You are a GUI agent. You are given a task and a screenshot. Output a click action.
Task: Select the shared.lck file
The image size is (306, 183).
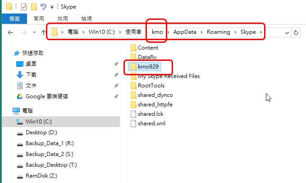(x=151, y=114)
